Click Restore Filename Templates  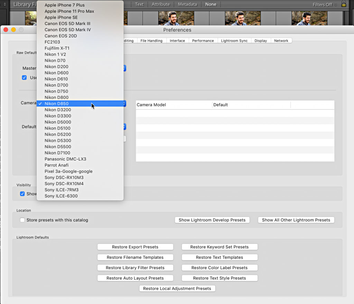(x=135, y=257)
